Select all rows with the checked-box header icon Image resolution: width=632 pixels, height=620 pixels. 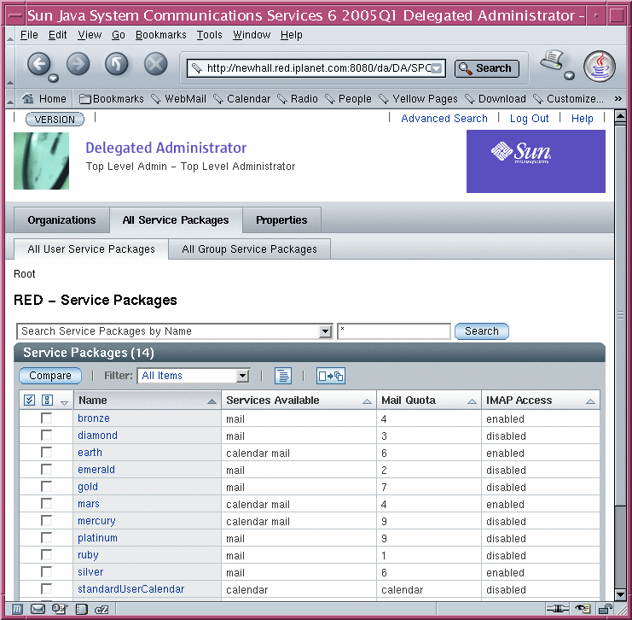coord(29,400)
